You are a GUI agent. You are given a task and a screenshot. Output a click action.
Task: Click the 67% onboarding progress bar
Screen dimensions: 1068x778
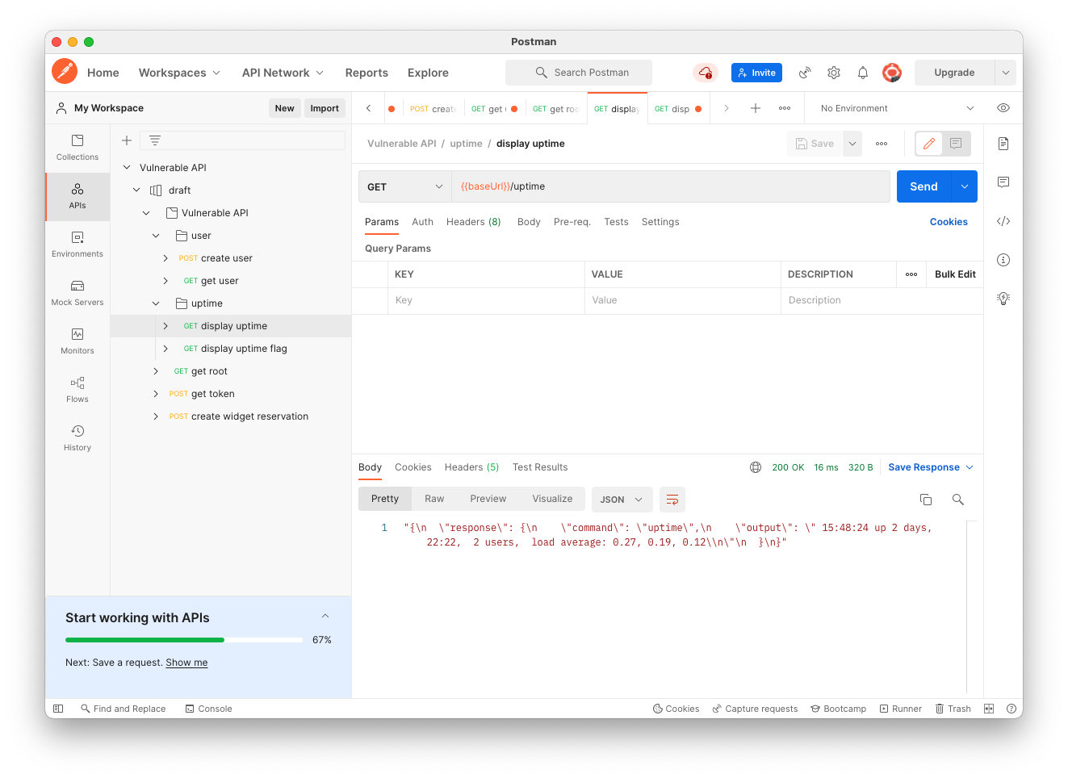coord(184,640)
